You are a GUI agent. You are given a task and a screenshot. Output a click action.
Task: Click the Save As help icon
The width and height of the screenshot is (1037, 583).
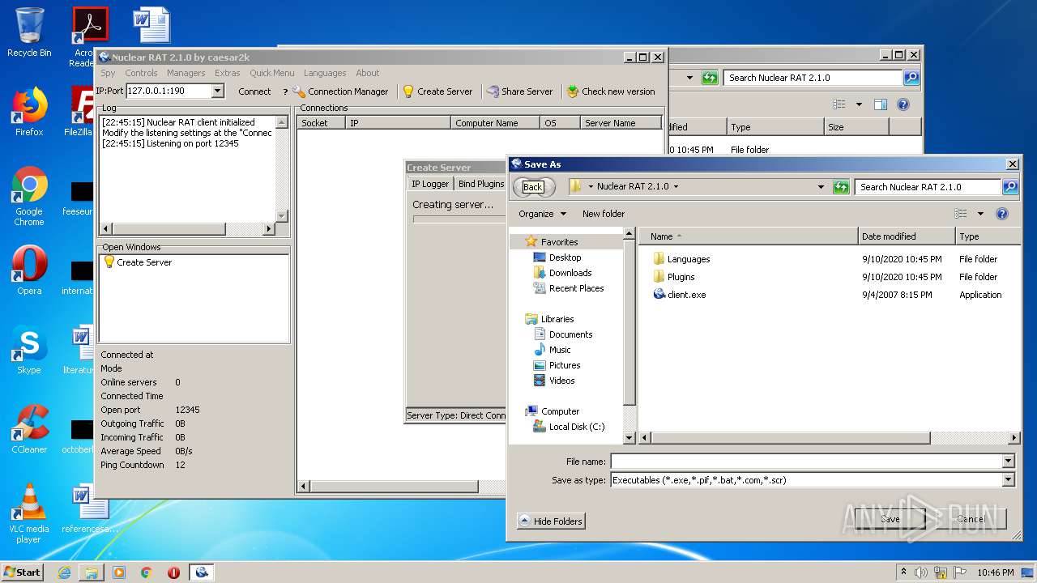tap(1002, 214)
